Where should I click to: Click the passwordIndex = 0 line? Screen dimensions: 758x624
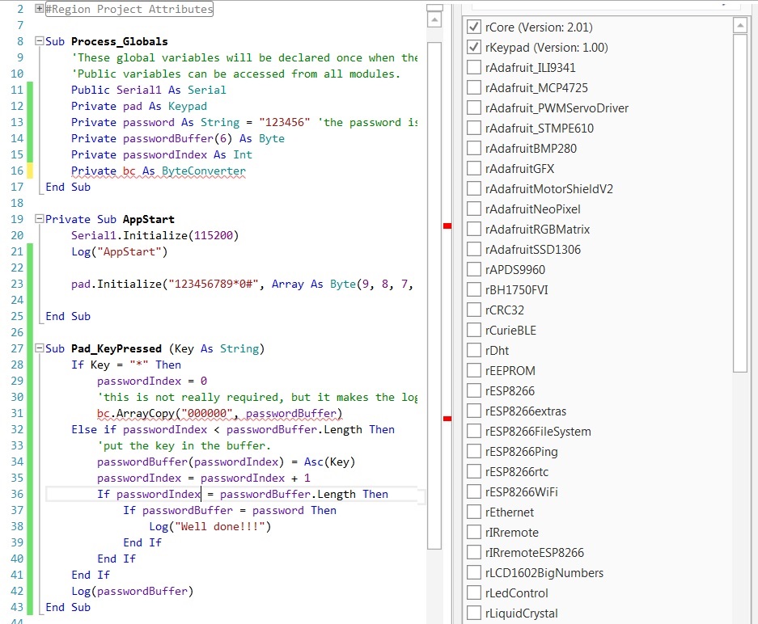click(152, 381)
